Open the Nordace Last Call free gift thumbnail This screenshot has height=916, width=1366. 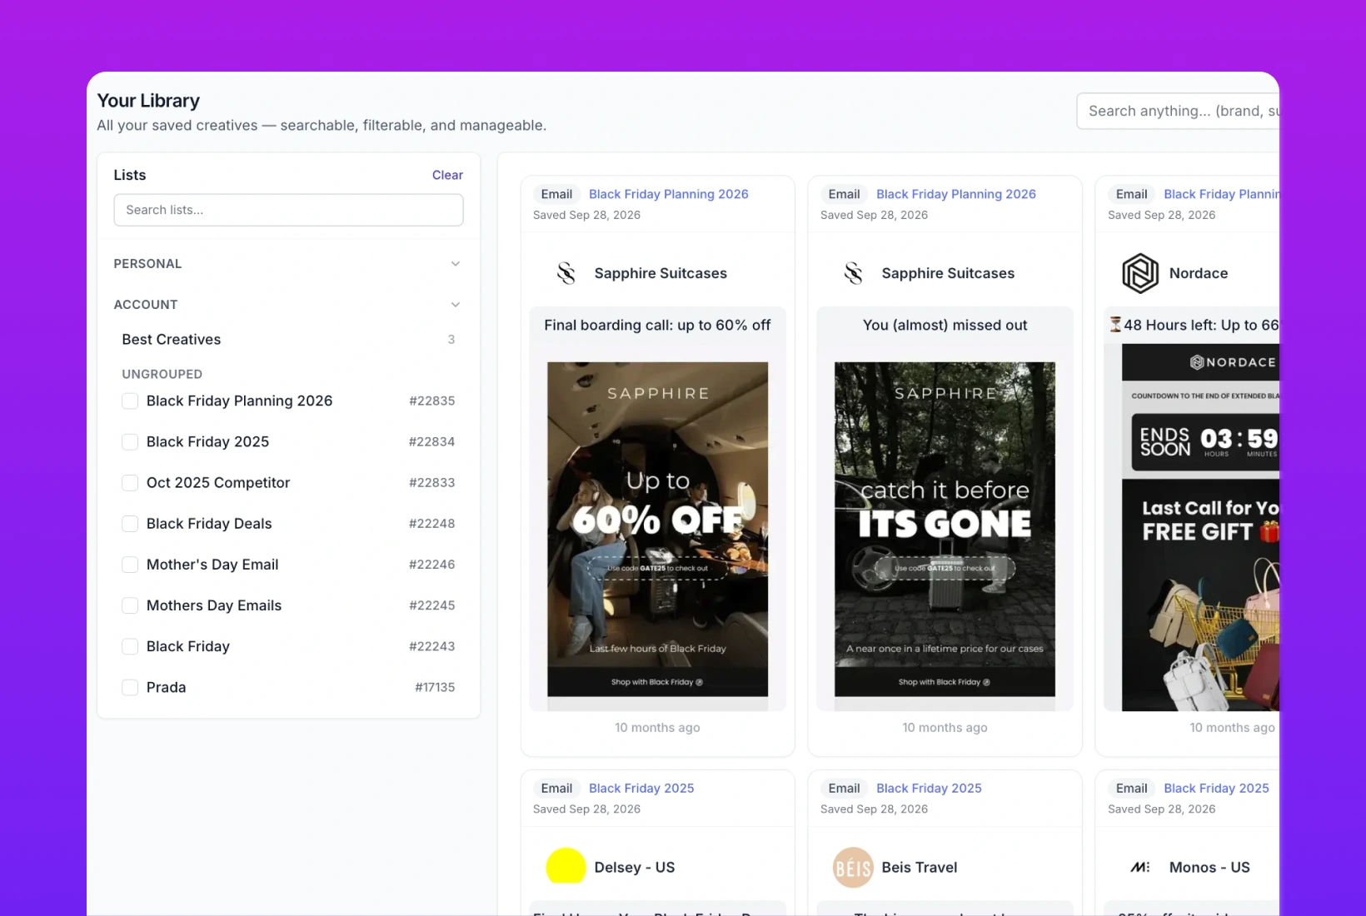pyautogui.click(x=1200, y=527)
